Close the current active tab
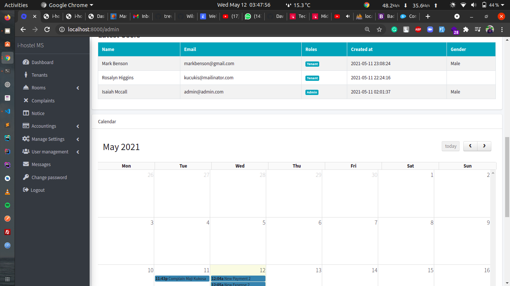The width and height of the screenshot is (510, 286). (x=35, y=16)
